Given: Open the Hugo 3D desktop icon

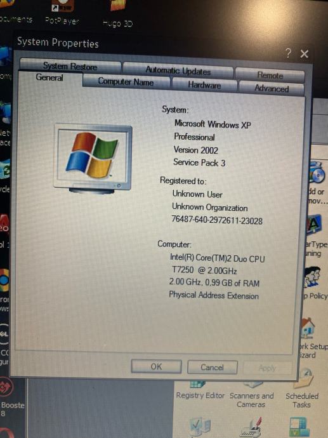Looking at the screenshot, I should point(117,14).
